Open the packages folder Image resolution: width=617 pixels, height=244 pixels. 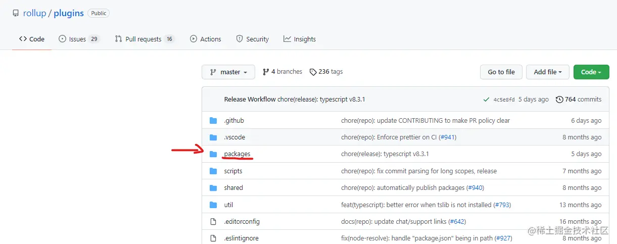point(237,154)
